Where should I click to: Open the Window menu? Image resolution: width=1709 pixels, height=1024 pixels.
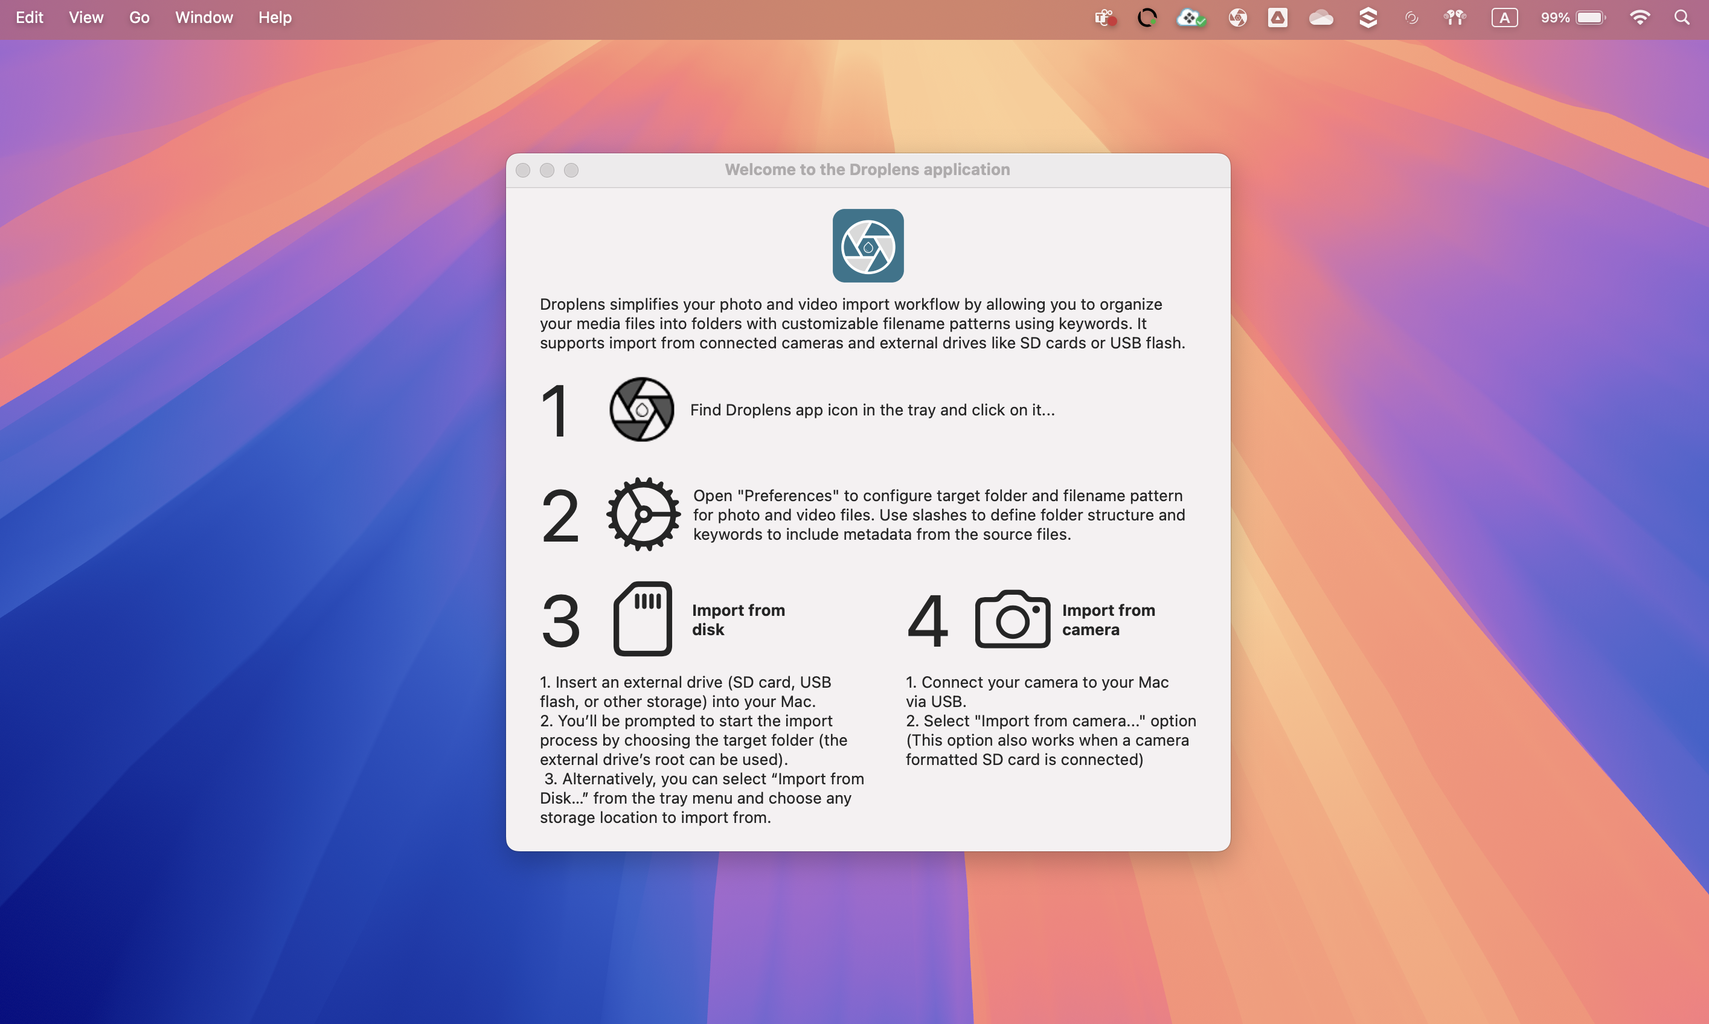coord(204,18)
